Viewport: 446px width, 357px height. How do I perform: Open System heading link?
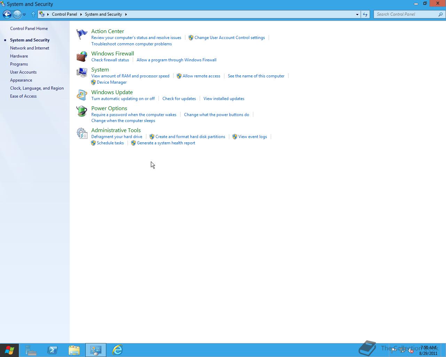click(x=100, y=70)
